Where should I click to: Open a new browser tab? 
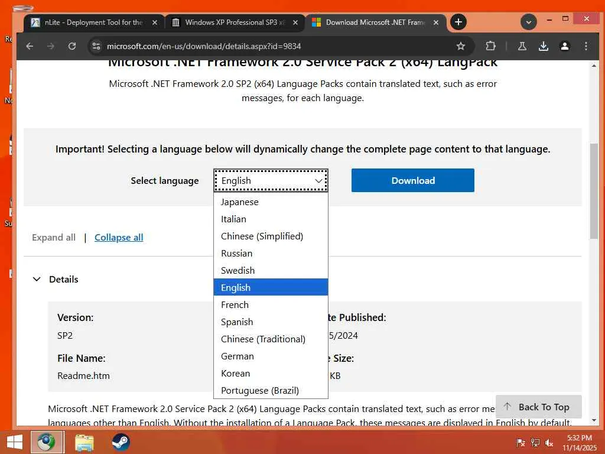(458, 22)
